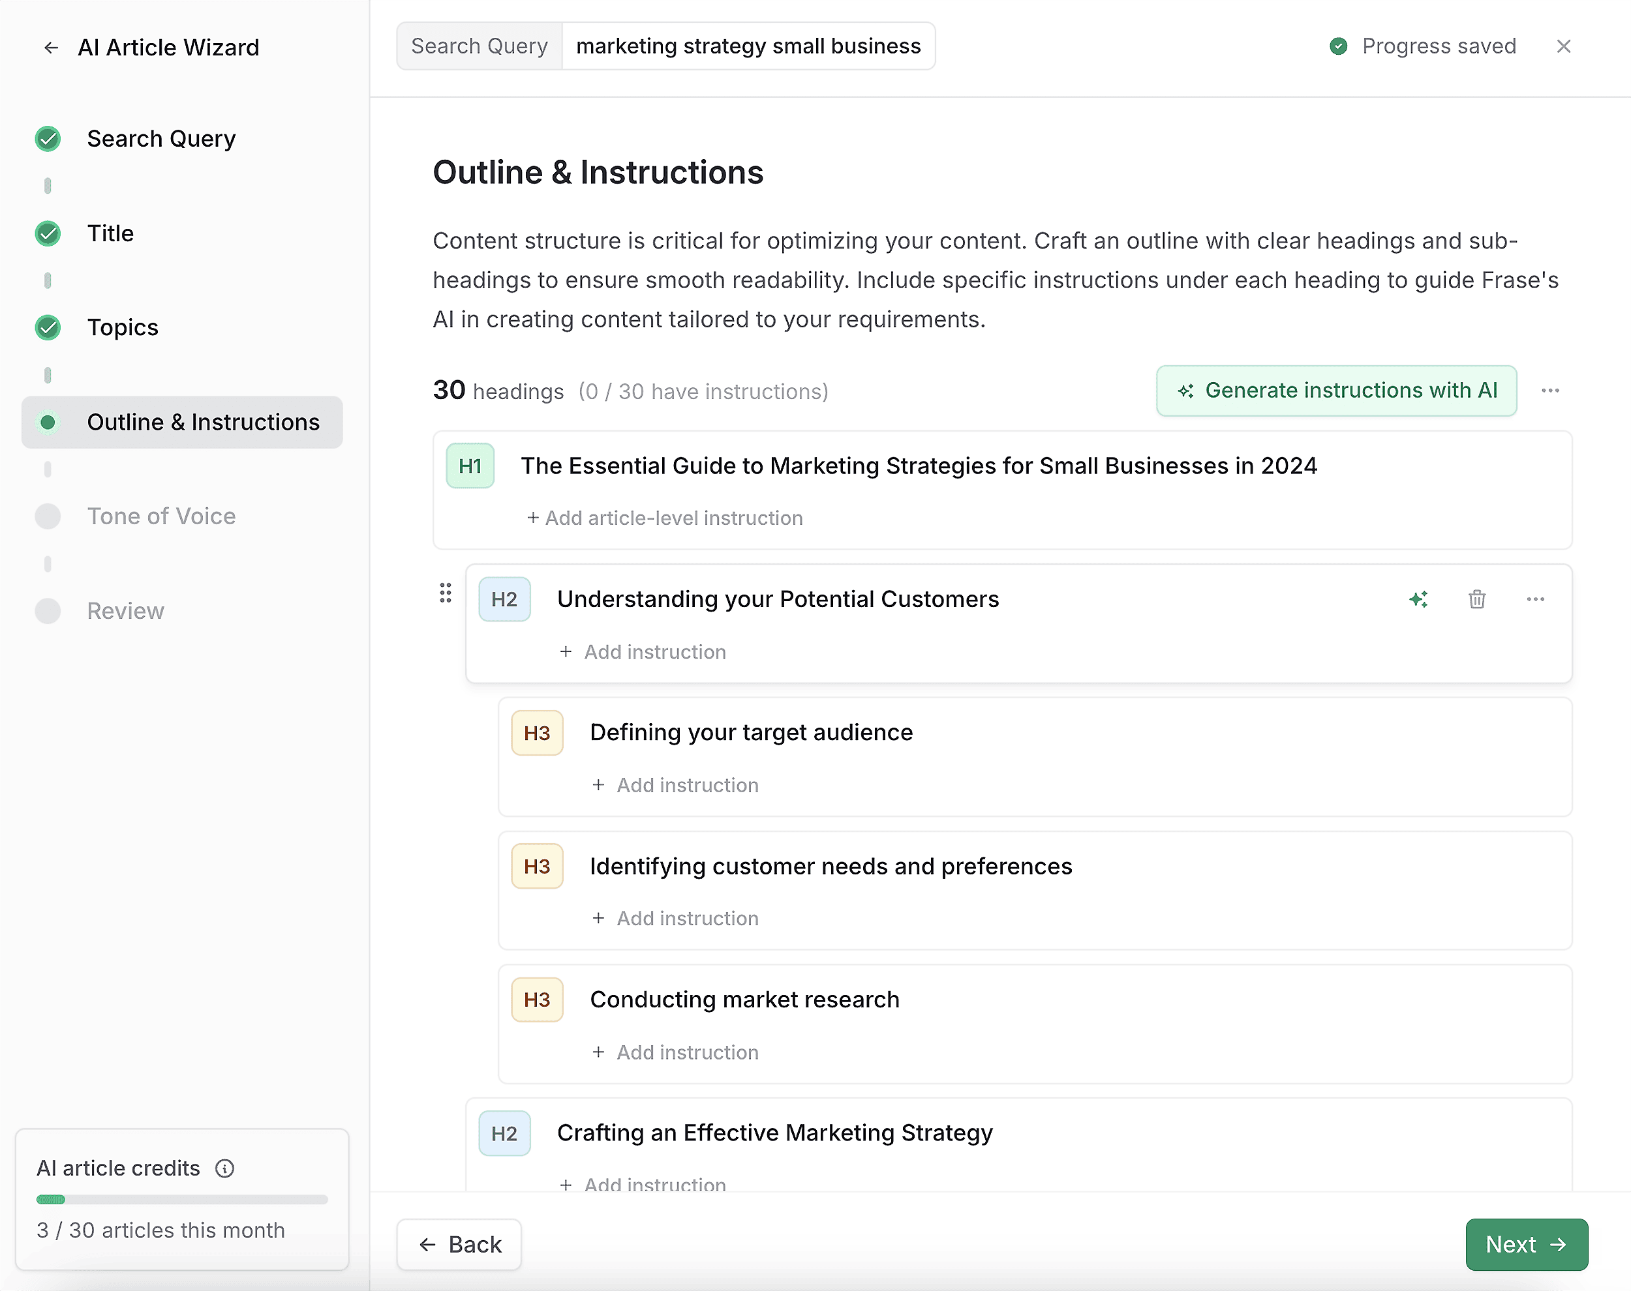Click Generate instructions with AI button
Viewport: 1631px width, 1291px height.
click(1336, 391)
